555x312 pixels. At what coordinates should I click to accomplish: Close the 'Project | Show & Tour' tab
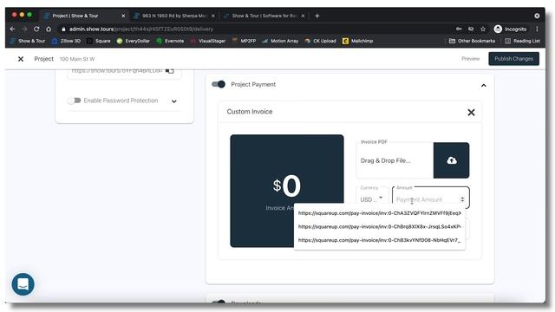123,16
